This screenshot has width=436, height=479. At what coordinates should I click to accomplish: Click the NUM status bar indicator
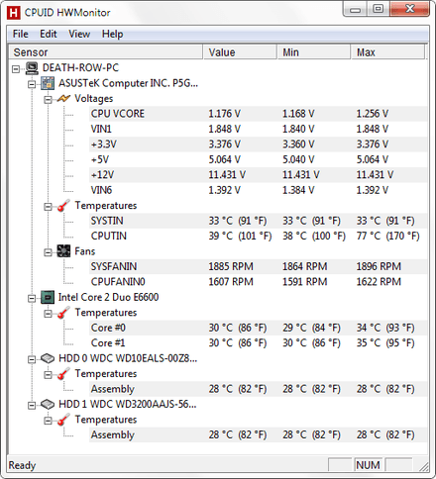(x=368, y=465)
